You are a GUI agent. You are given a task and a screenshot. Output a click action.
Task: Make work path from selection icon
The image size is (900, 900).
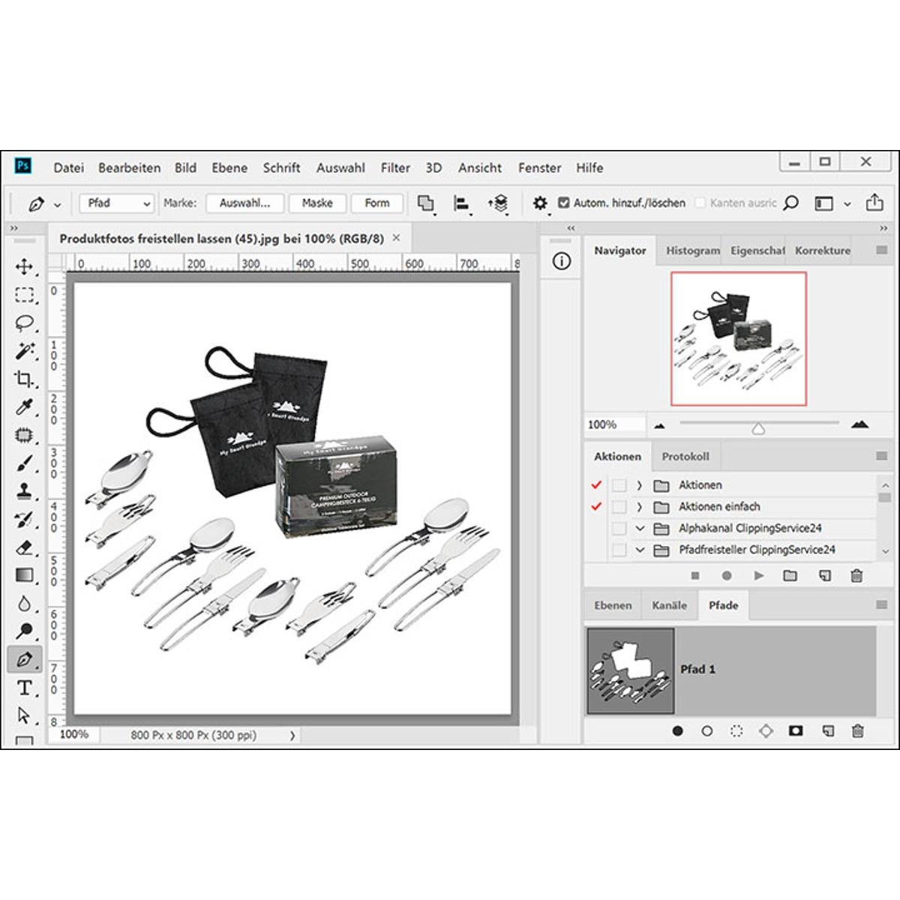(766, 730)
